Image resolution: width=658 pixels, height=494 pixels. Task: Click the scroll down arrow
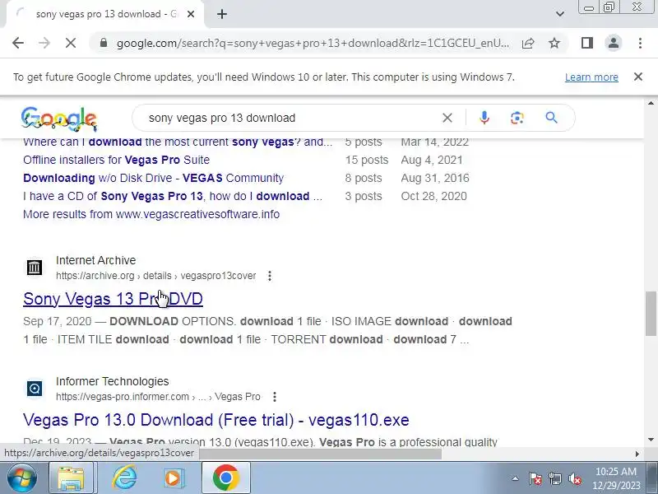pyautogui.click(x=651, y=440)
